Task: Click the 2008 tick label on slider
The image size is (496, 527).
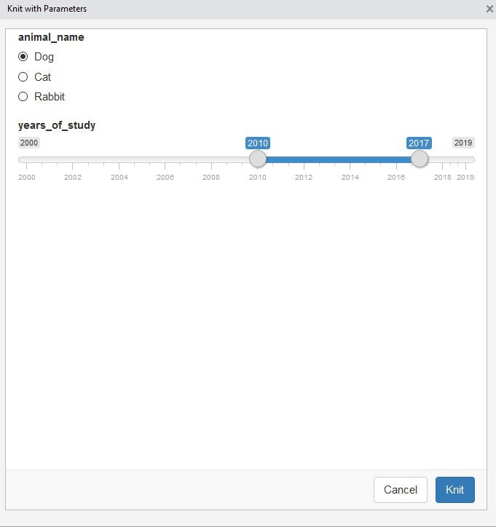Action: coord(211,177)
